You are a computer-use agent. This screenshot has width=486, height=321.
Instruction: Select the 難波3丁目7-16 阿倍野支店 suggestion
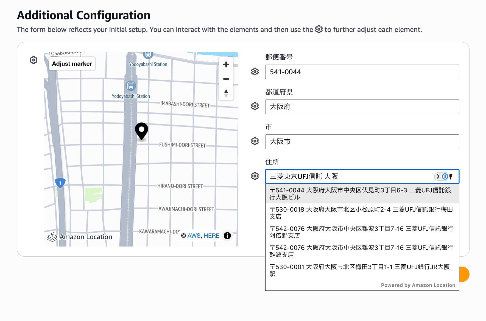[x=362, y=232]
